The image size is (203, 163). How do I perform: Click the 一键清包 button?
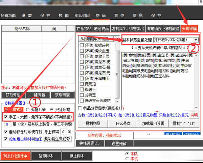38,95
